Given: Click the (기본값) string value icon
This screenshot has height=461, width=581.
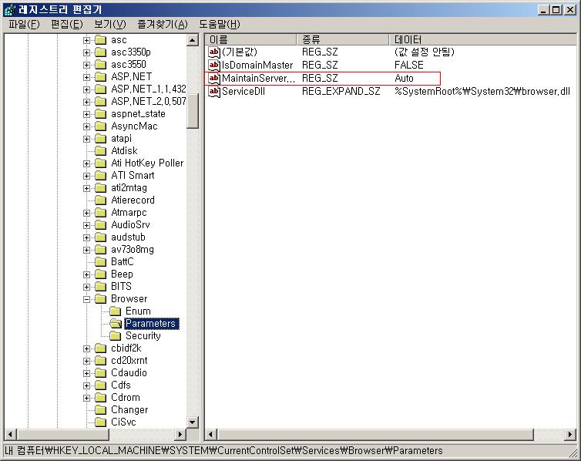Looking at the screenshot, I should pyautogui.click(x=214, y=52).
